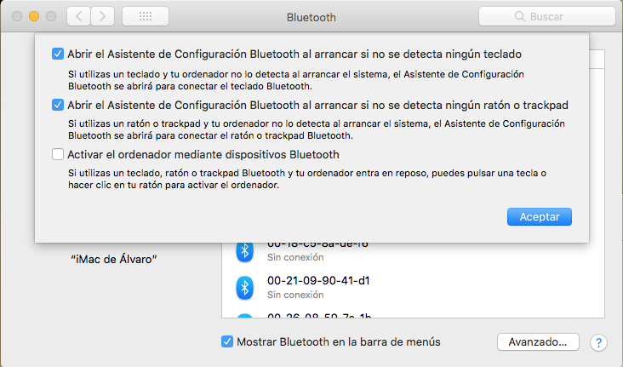Close the Bluetooth preferences window
The width and height of the screenshot is (623, 367).
point(17,16)
